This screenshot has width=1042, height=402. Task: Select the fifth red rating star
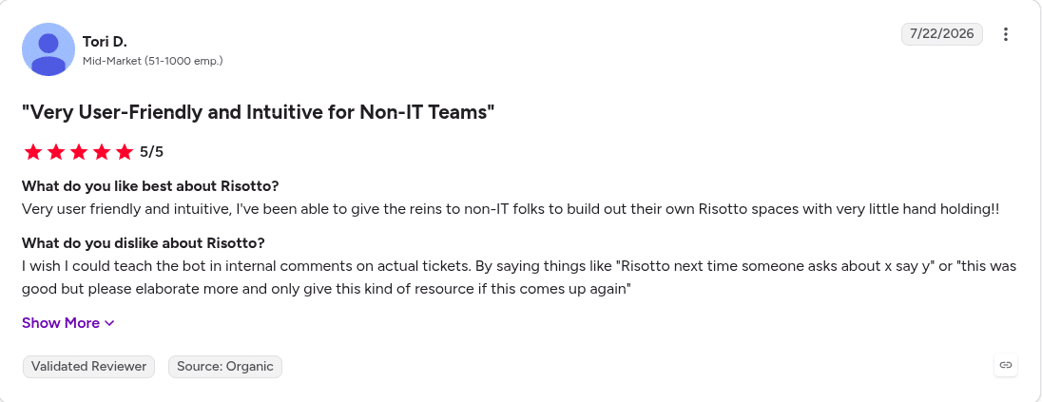tap(125, 152)
